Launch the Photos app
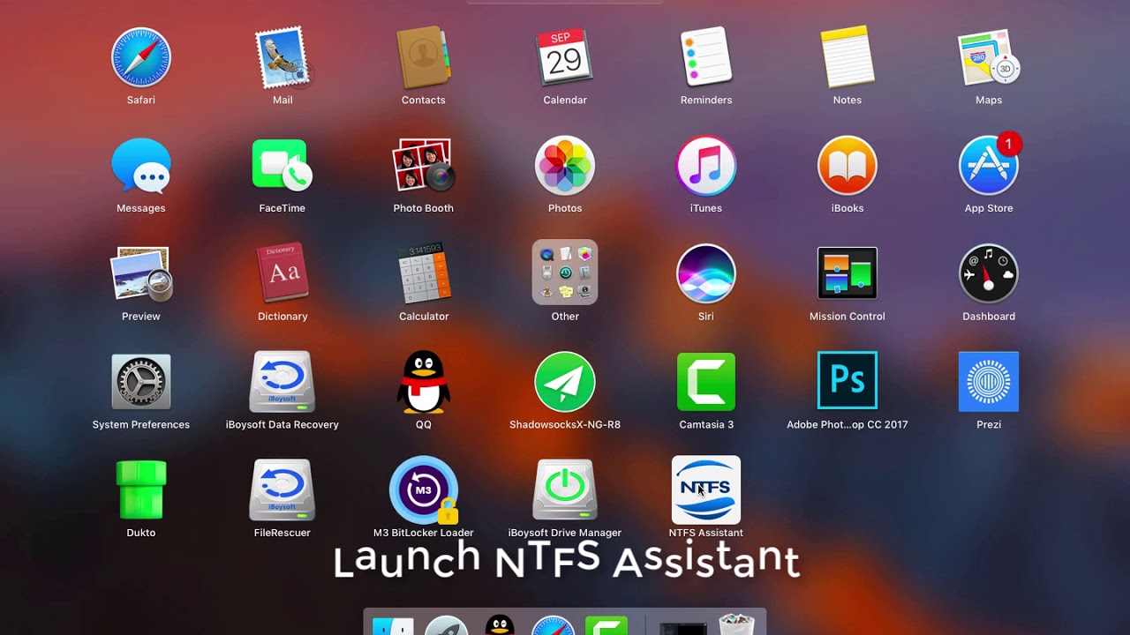The height and width of the screenshot is (635, 1130). [565, 166]
